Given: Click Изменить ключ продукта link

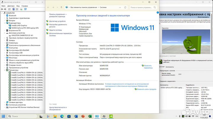Looking at the screenshot, I should (x=146, y=89).
